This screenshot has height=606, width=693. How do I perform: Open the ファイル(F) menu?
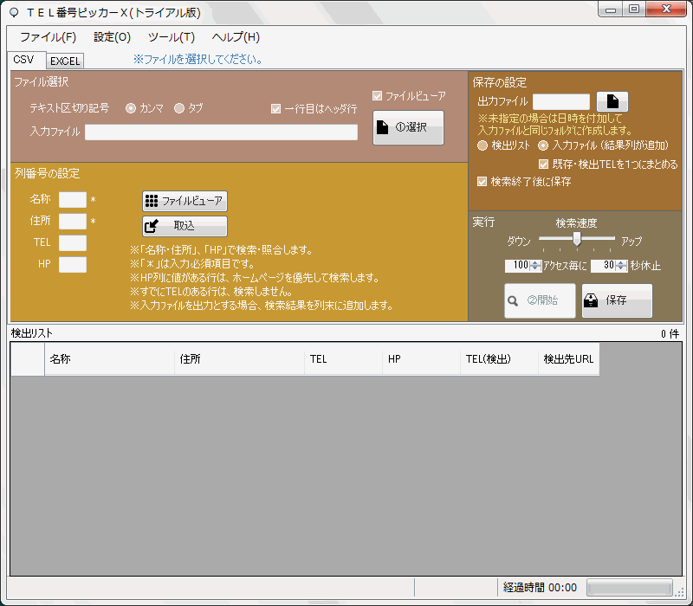coord(48,37)
